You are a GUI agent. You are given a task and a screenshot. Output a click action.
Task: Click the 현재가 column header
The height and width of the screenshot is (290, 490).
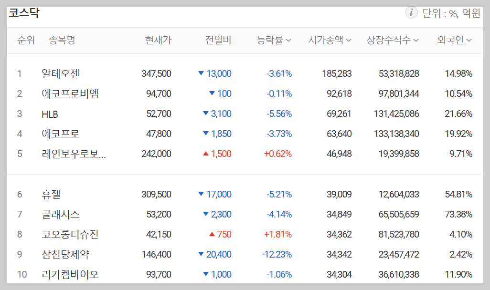coord(158,40)
